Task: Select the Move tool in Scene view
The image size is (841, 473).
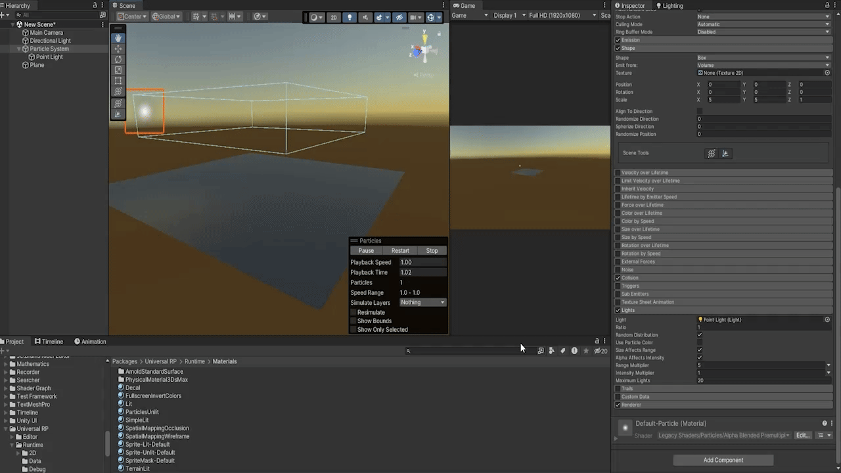Action: pyautogui.click(x=118, y=49)
